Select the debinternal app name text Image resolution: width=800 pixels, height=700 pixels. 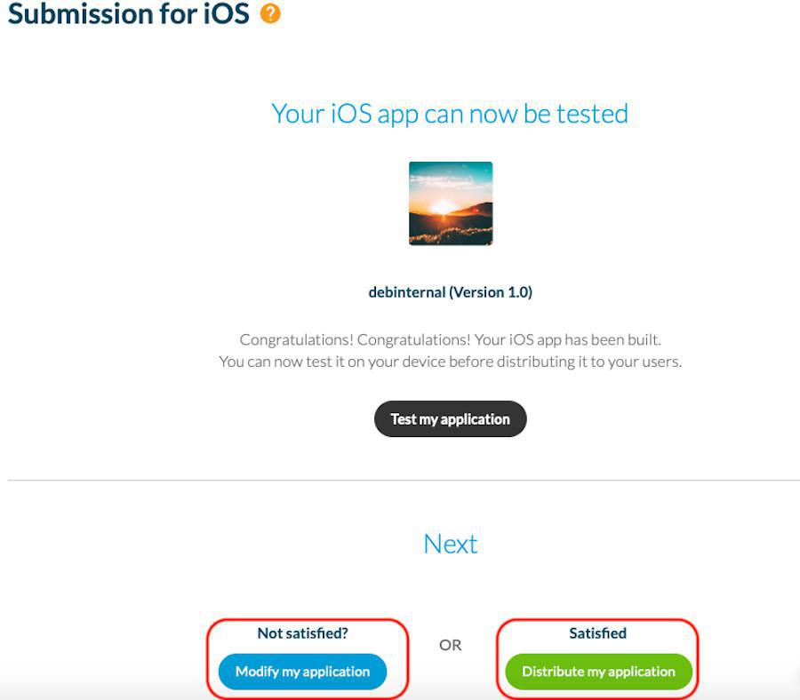[x=406, y=291]
